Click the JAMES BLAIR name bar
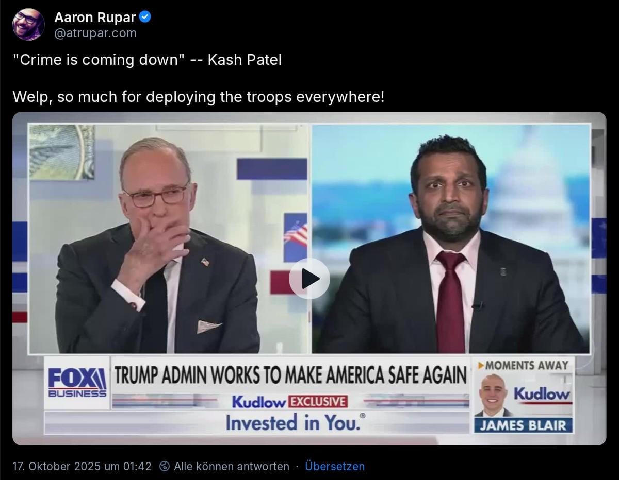619x480 pixels. (x=523, y=425)
